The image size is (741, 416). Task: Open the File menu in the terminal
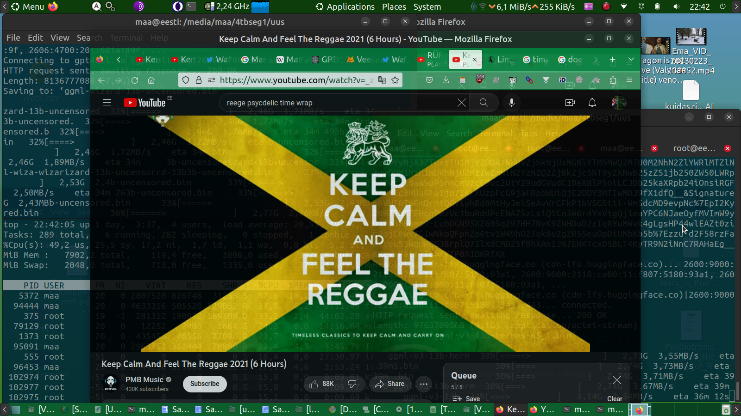point(13,38)
